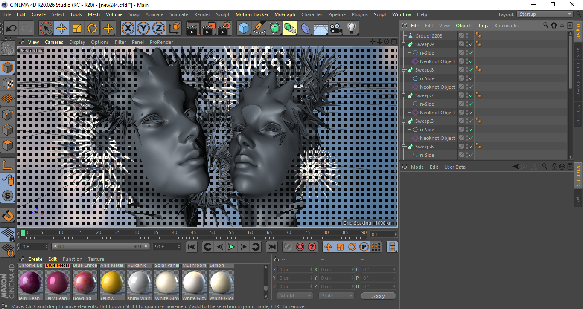Open the Scale mode dropdown
Image resolution: width=583 pixels, height=309 pixels.
(x=336, y=296)
